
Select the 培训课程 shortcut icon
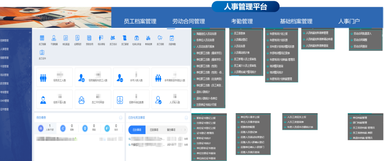click(x=101, y=38)
